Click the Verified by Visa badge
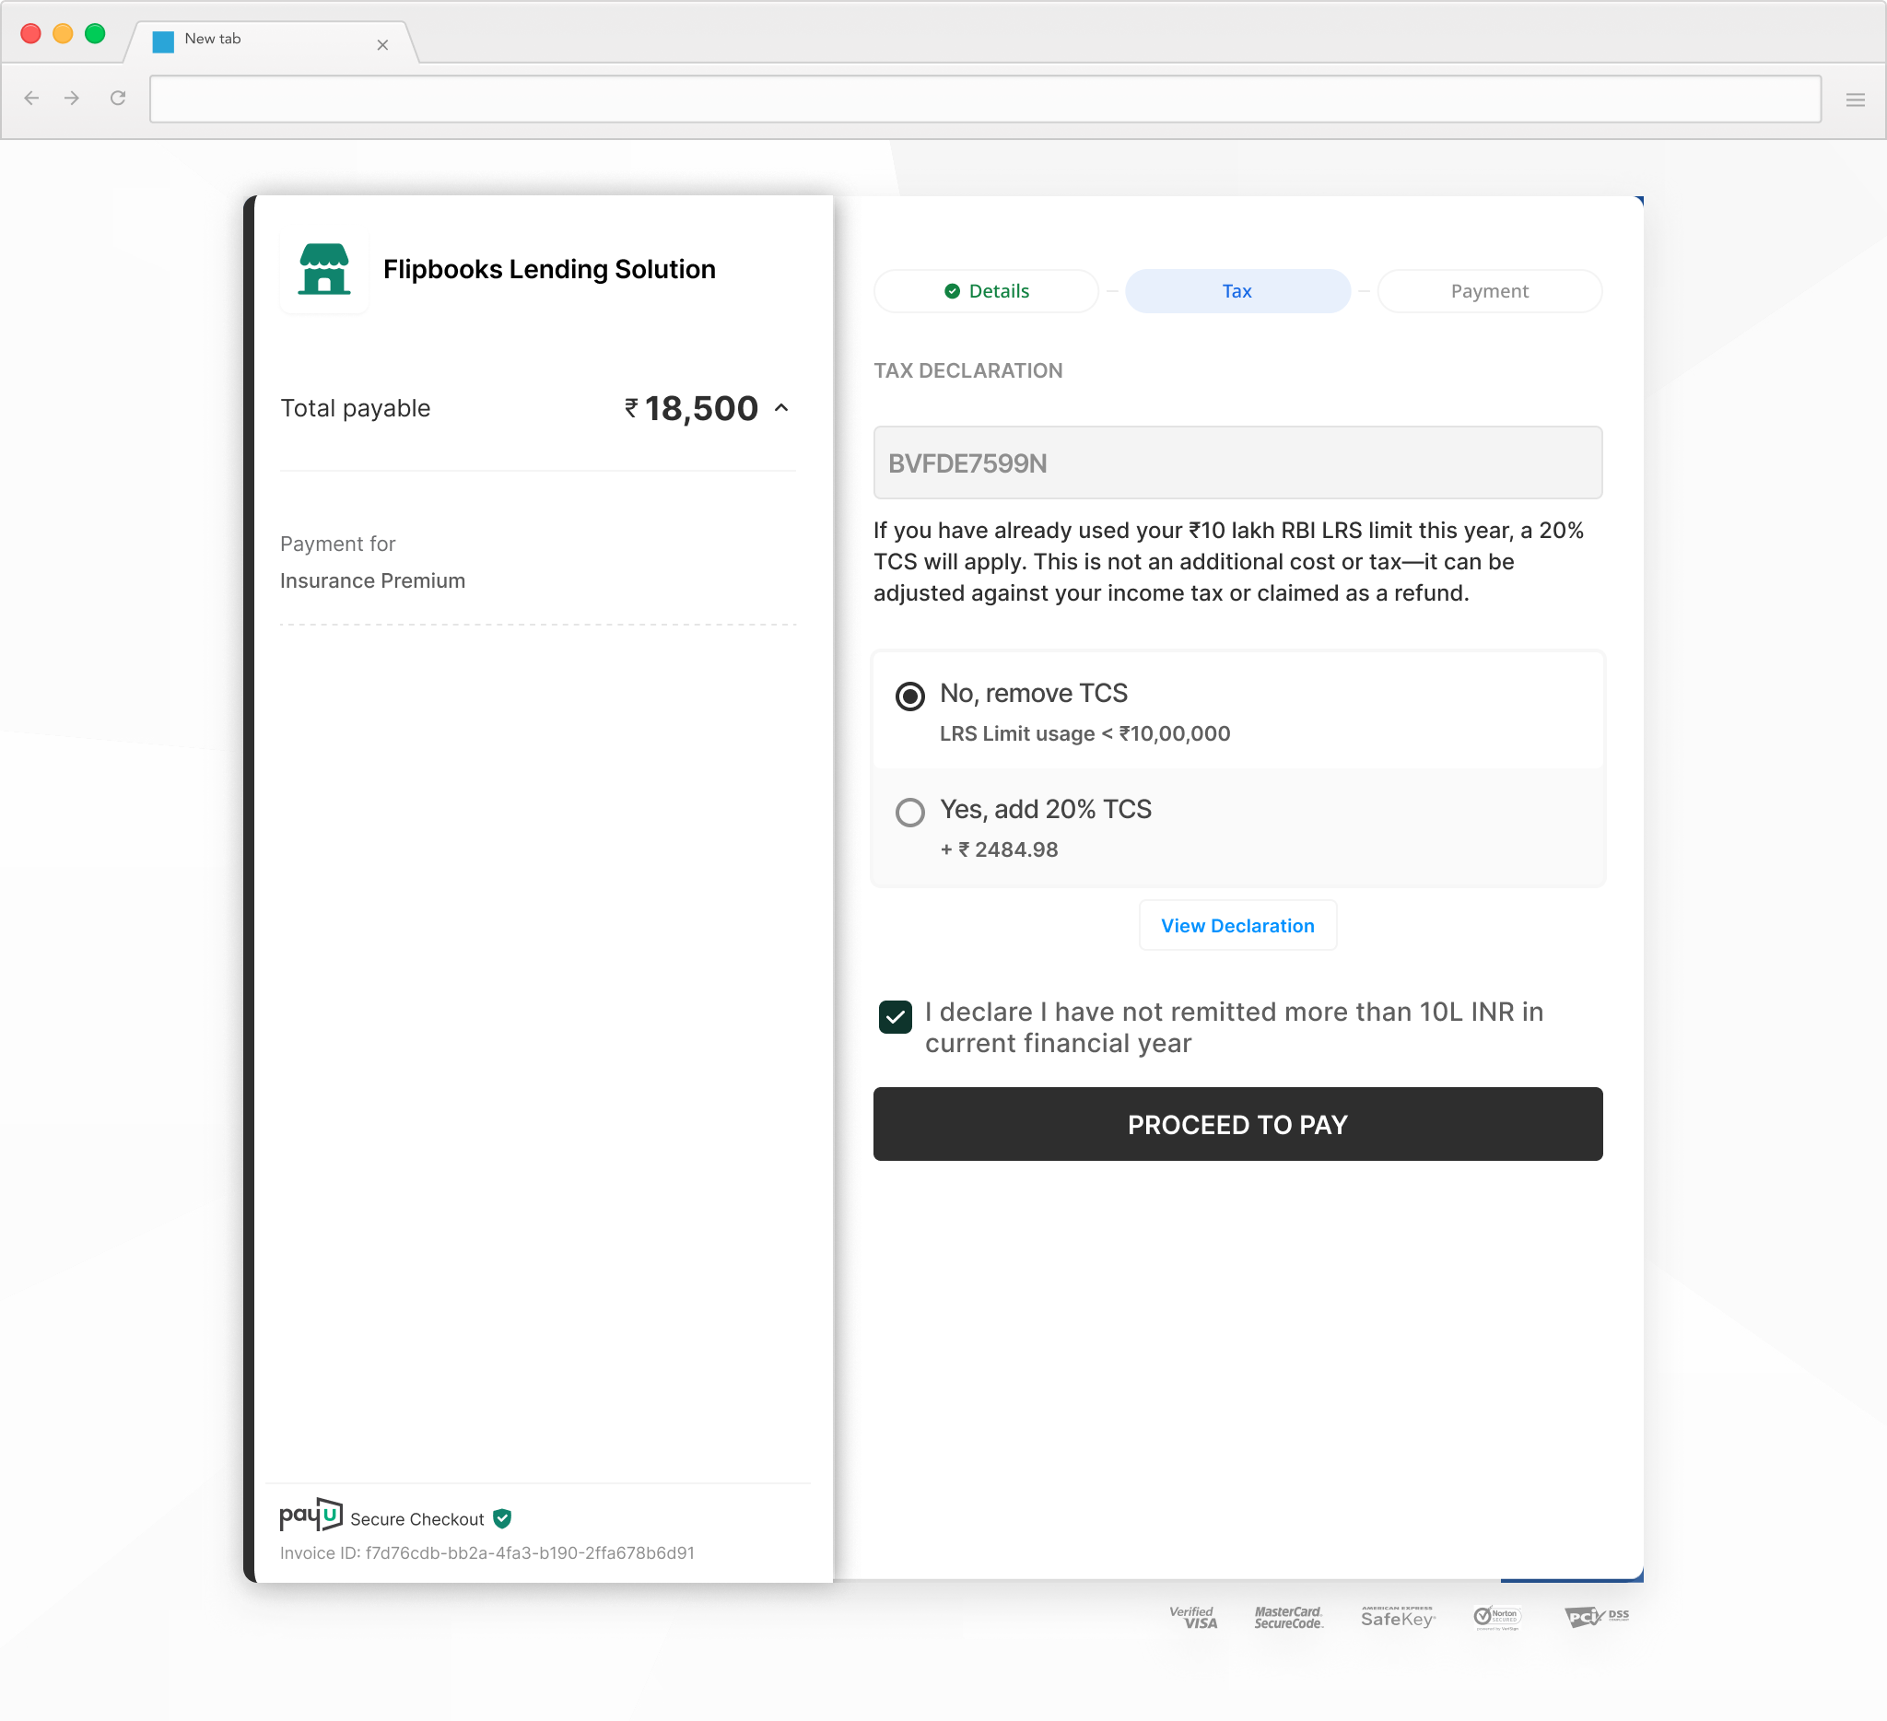The image size is (1887, 1721). point(1193,1617)
